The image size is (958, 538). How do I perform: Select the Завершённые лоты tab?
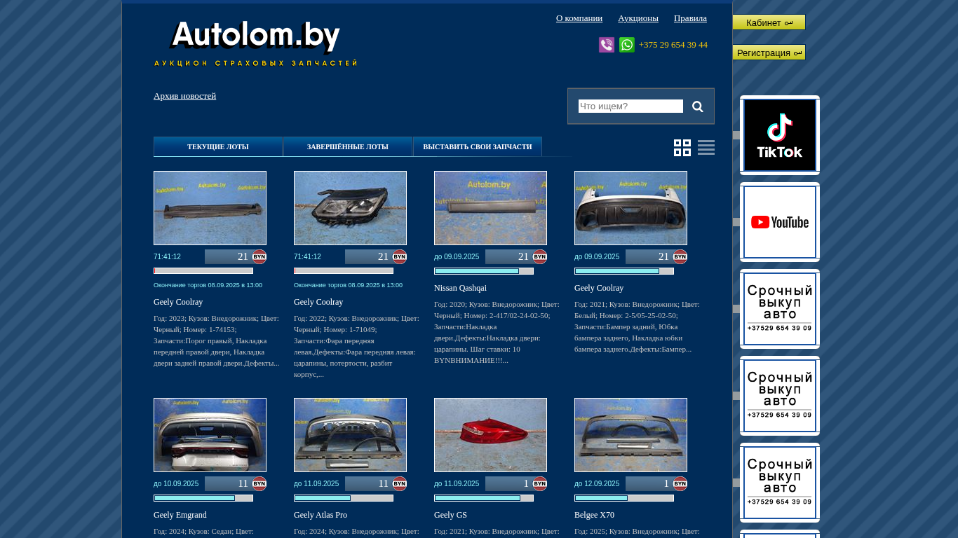coord(348,146)
